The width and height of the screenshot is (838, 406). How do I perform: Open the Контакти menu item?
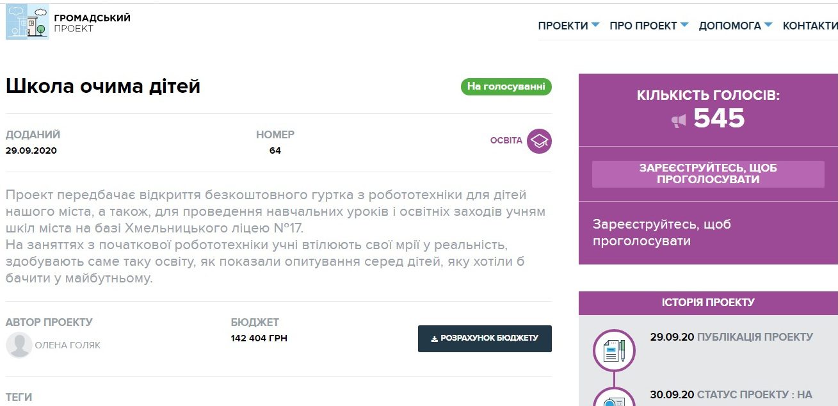(x=810, y=26)
